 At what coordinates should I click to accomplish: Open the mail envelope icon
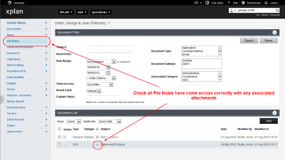click(x=196, y=3)
